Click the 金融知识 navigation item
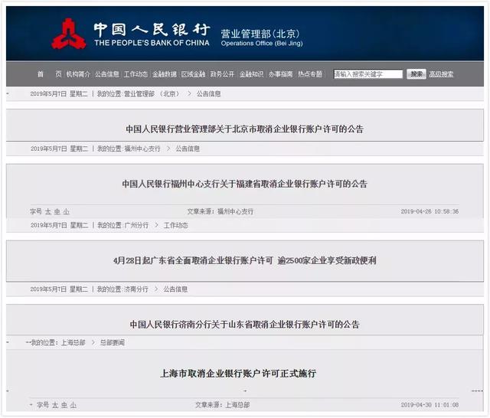Viewport: 490px width, 418px height. (251, 74)
